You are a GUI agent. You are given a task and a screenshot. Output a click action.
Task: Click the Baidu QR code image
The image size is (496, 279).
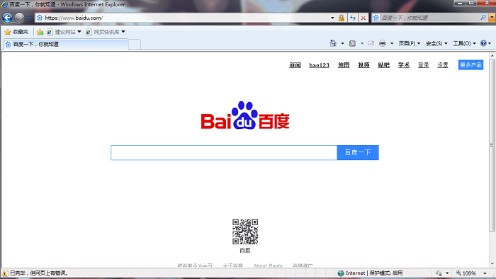pos(245,232)
